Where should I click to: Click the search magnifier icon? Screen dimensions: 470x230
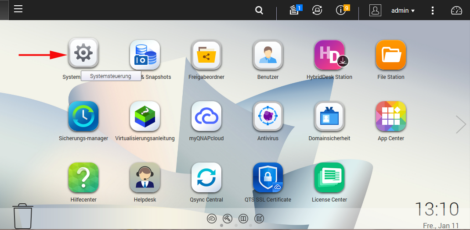pyautogui.click(x=259, y=11)
